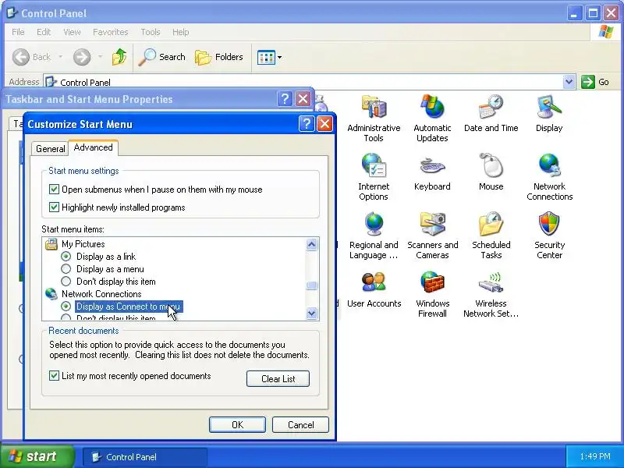Click the Start menu items scrollbar thumb
The image size is (624, 468).
coord(311,285)
